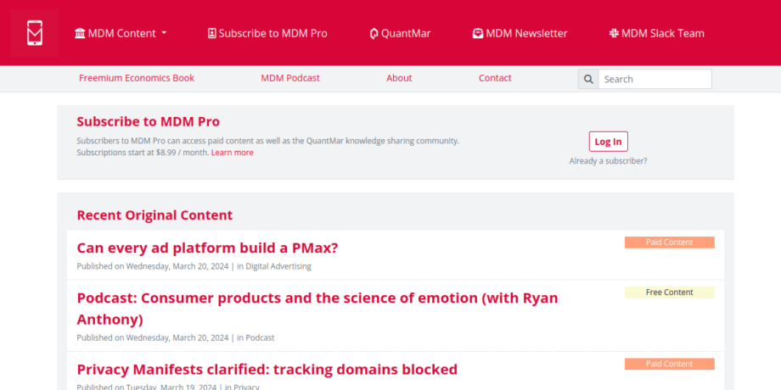The width and height of the screenshot is (781, 390).
Task: Click the bank icon beside MDM Content
Action: click(80, 34)
